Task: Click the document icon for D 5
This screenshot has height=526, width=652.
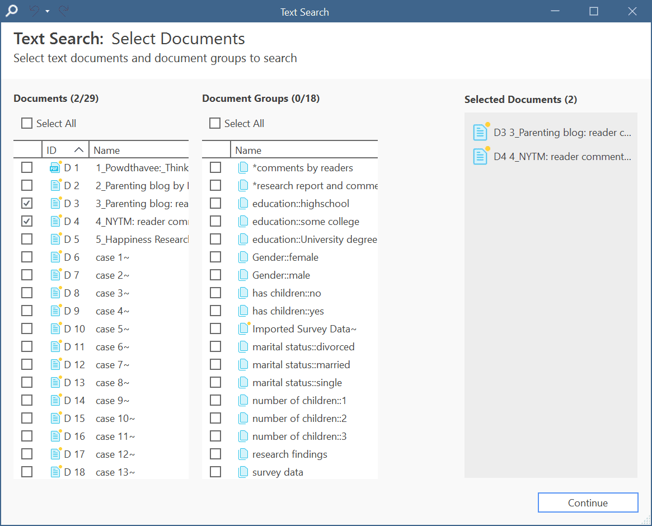Action: 55,239
